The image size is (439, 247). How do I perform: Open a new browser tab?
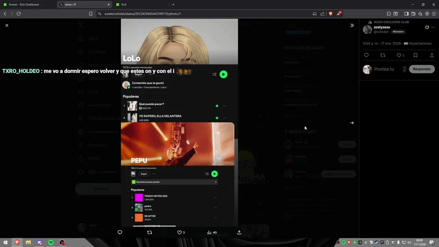(173, 4)
